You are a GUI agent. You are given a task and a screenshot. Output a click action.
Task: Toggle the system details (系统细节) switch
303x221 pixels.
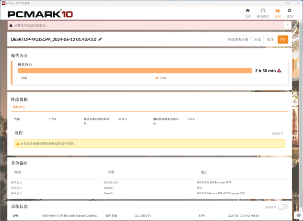click(x=283, y=207)
